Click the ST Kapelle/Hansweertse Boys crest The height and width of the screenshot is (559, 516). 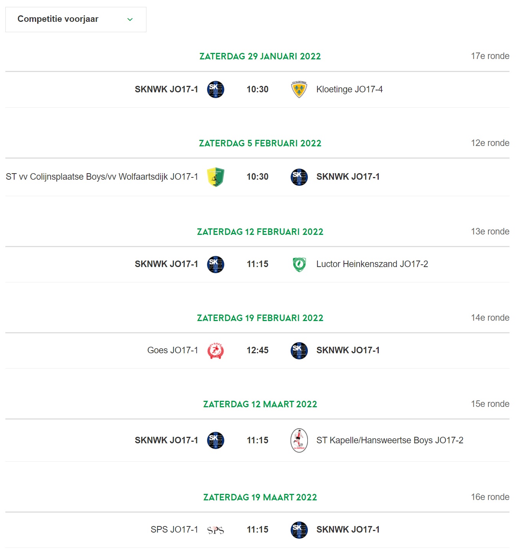pyautogui.click(x=299, y=440)
